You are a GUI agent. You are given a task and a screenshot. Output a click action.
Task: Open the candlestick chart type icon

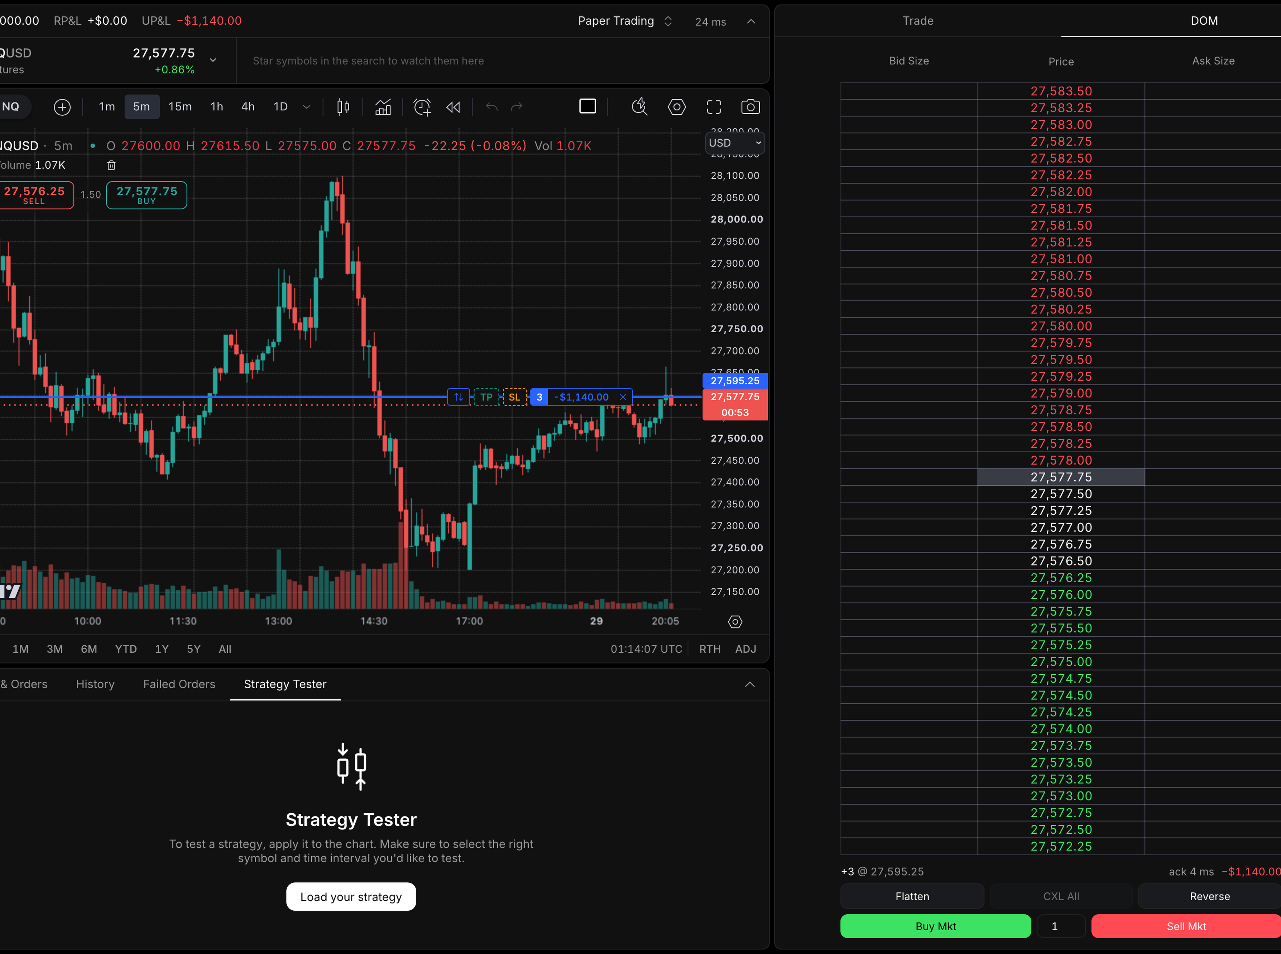(343, 107)
